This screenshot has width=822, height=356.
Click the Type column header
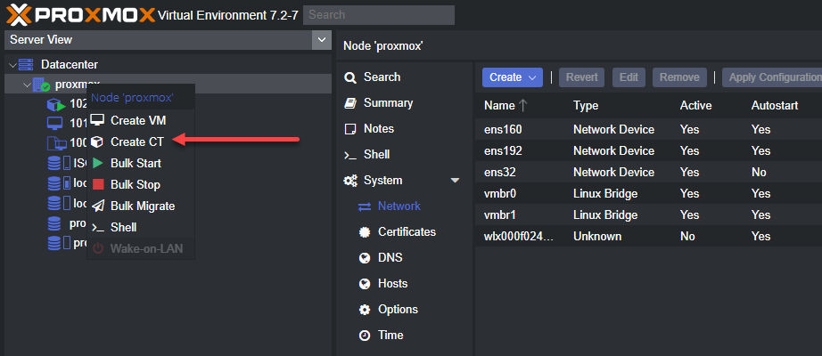(585, 105)
